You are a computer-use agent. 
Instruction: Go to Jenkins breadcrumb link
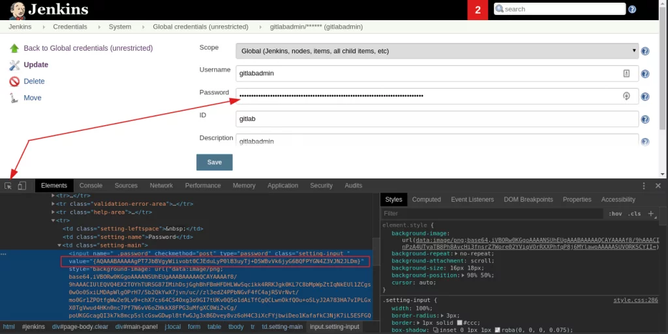(x=20, y=27)
